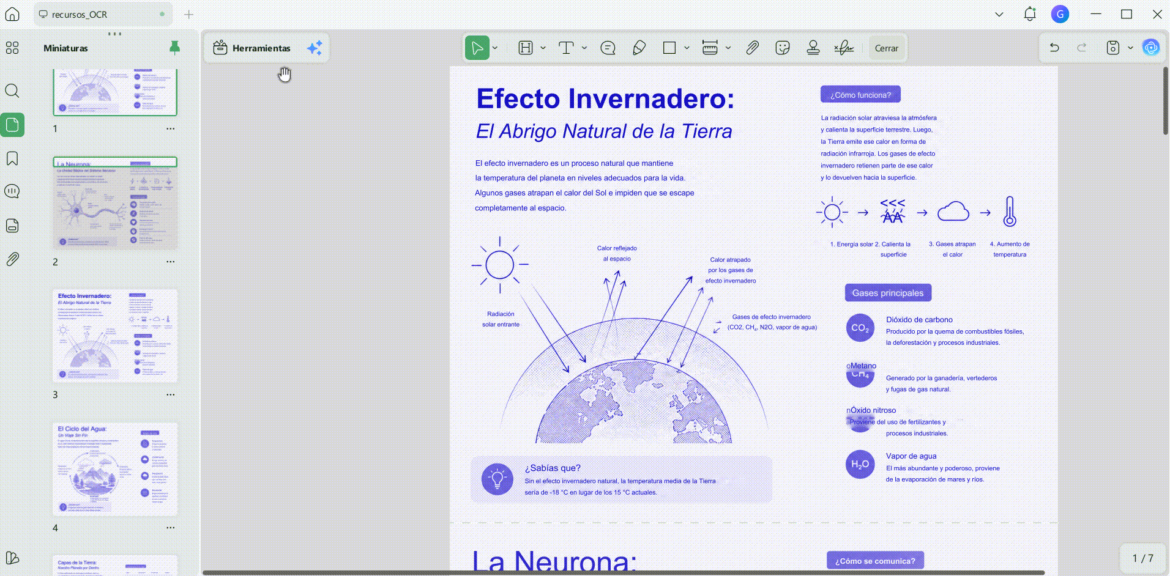Select the measurement ruler tool
The height and width of the screenshot is (576, 1170).
[x=710, y=48]
